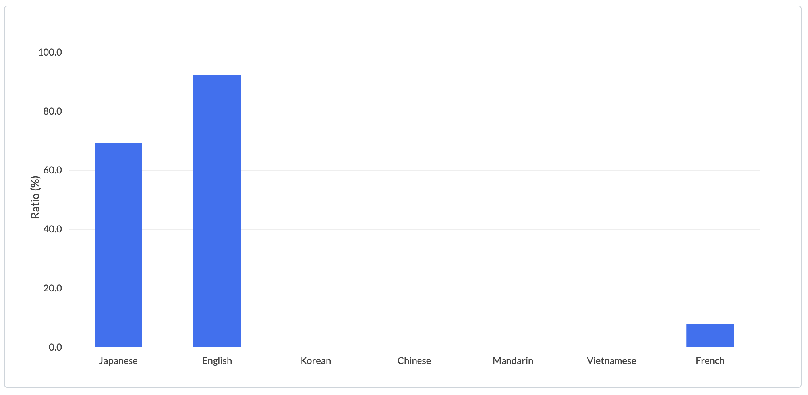The width and height of the screenshot is (808, 395).
Task: Select the Korean axis label
Action: coord(316,361)
